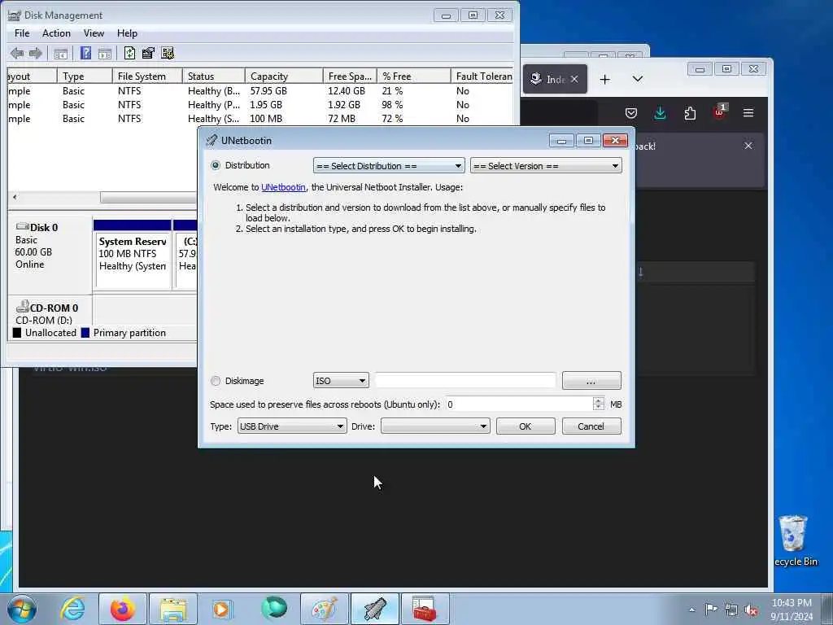
Task: Browse for disk image with the ... button
Action: (x=591, y=381)
